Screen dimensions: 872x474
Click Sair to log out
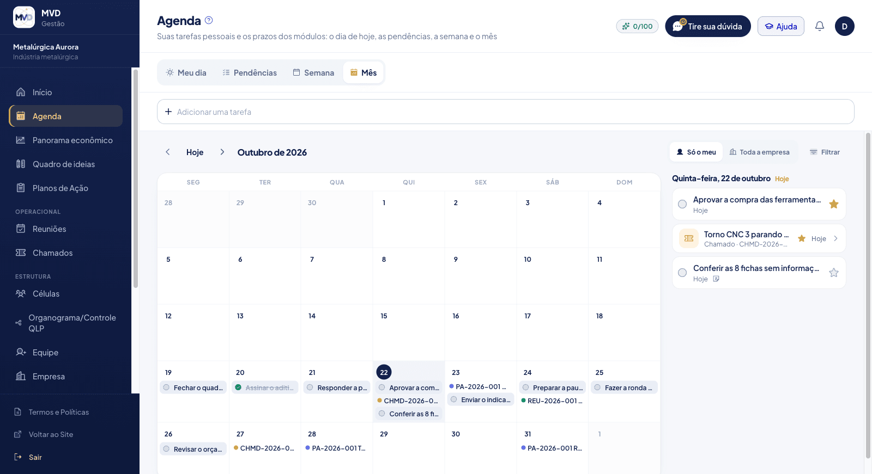(28, 457)
